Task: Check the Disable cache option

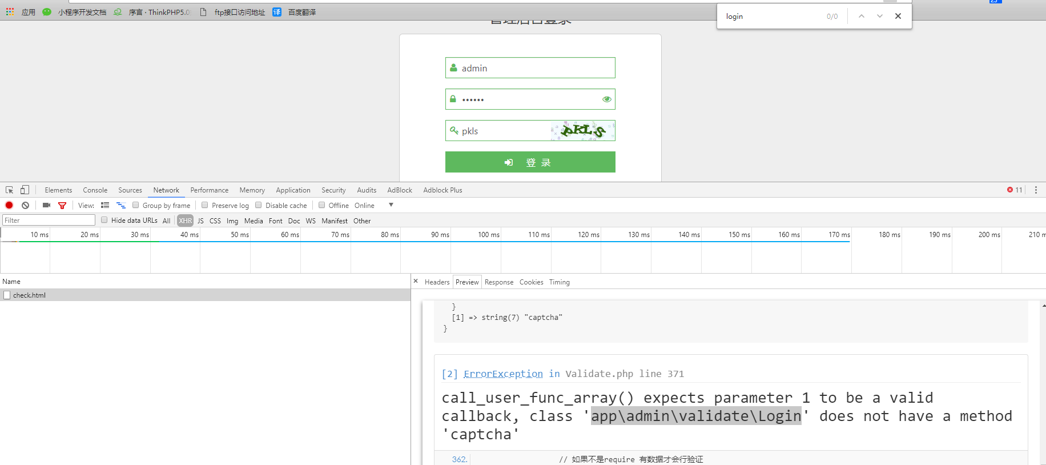Action: [x=259, y=205]
